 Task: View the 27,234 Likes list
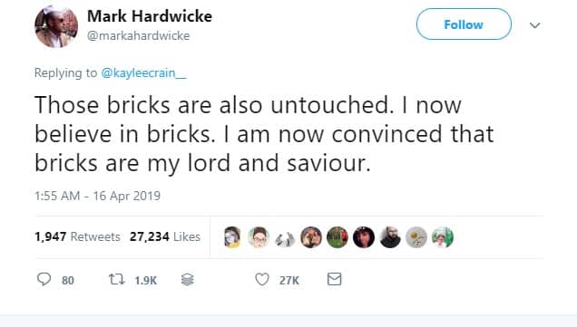[x=165, y=236]
